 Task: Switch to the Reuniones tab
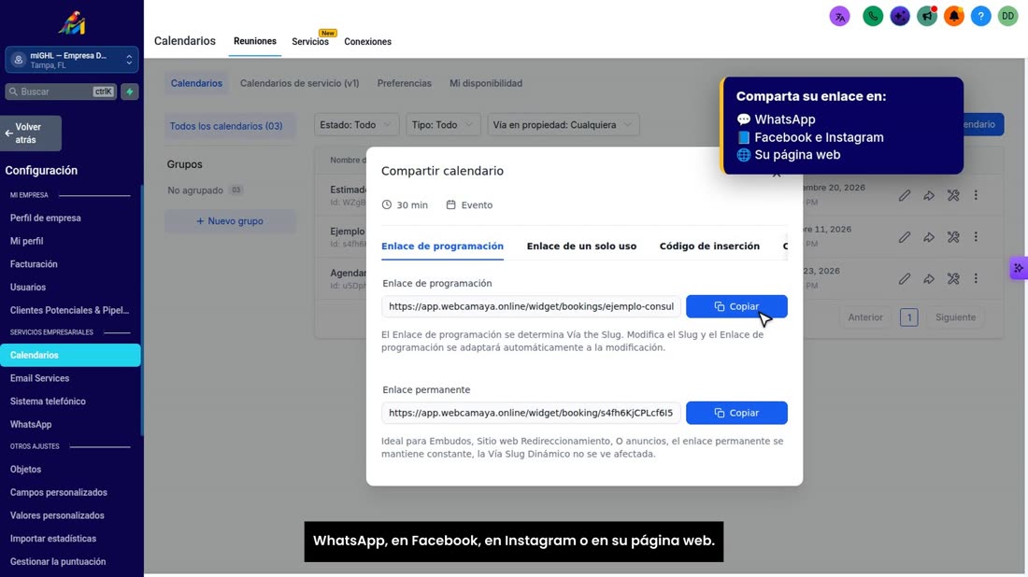(x=255, y=41)
